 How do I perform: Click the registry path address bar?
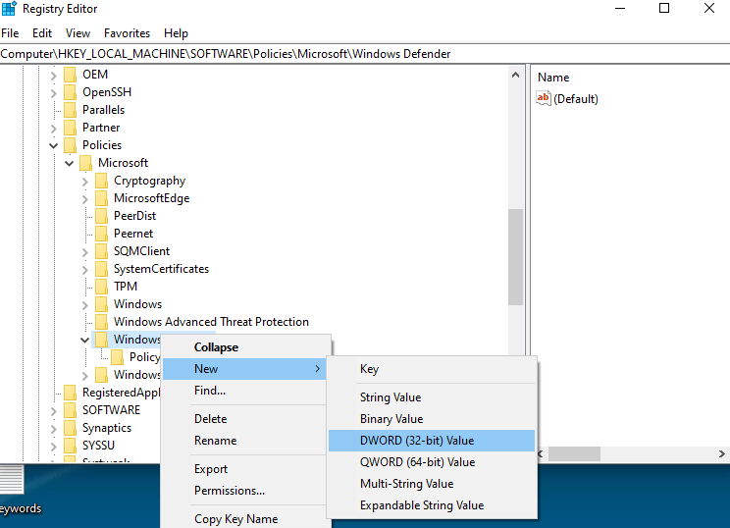(365, 54)
